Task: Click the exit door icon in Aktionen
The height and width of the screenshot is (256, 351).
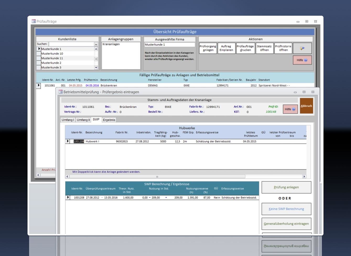Action: click(x=302, y=48)
